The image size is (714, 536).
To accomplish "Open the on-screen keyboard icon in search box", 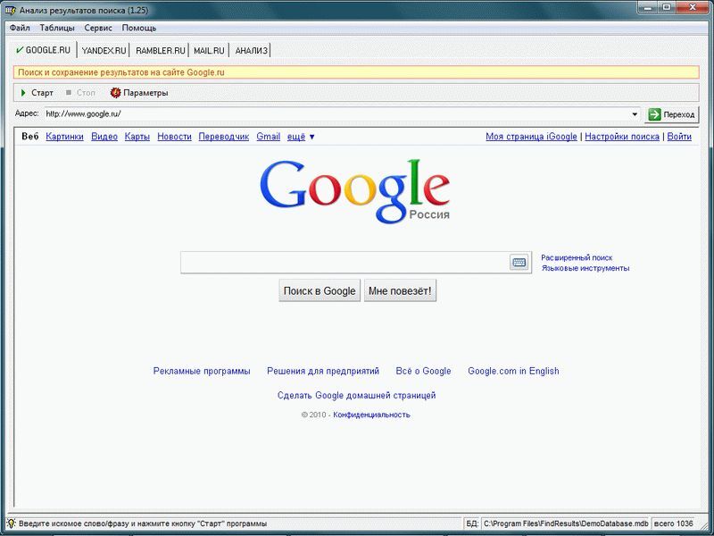I will (519, 262).
